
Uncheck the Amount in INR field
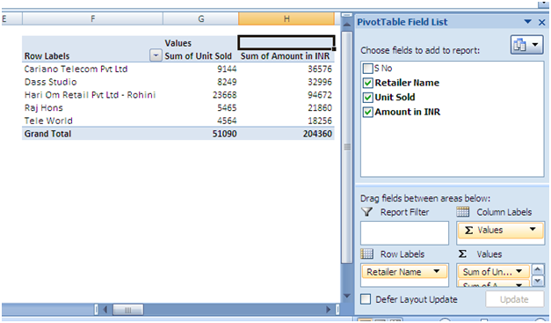click(x=367, y=113)
